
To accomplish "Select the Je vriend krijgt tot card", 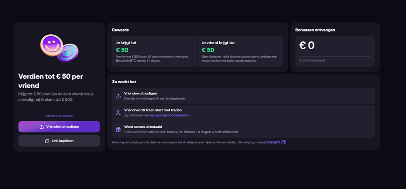I will (240, 52).
